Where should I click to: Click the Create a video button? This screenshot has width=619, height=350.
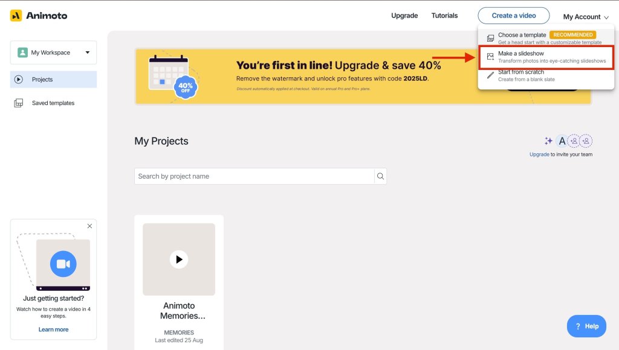point(514,16)
